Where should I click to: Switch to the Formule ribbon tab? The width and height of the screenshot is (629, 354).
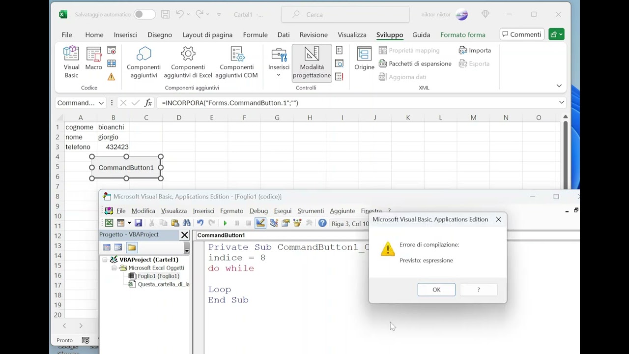(255, 35)
